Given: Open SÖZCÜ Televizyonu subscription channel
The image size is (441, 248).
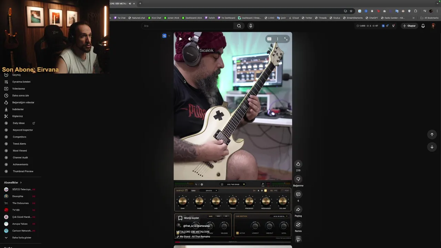Looking at the screenshot, I should (x=21, y=189).
